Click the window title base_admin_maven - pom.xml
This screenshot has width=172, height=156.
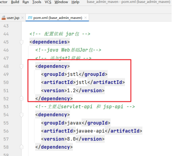128,2
